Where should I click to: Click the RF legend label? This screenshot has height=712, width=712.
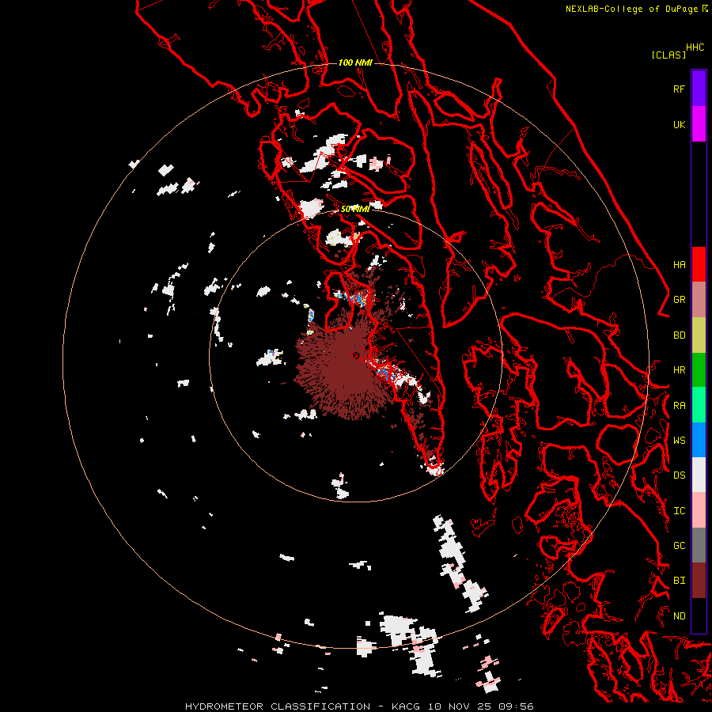(x=679, y=89)
